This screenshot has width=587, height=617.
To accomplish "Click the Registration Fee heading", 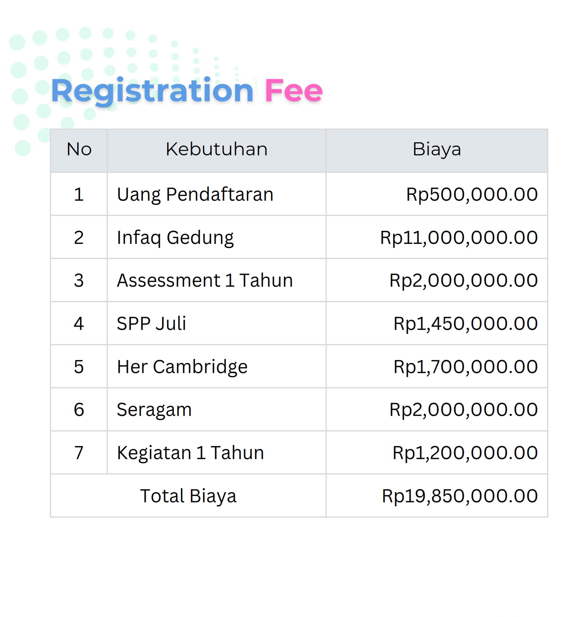I will (x=187, y=91).
